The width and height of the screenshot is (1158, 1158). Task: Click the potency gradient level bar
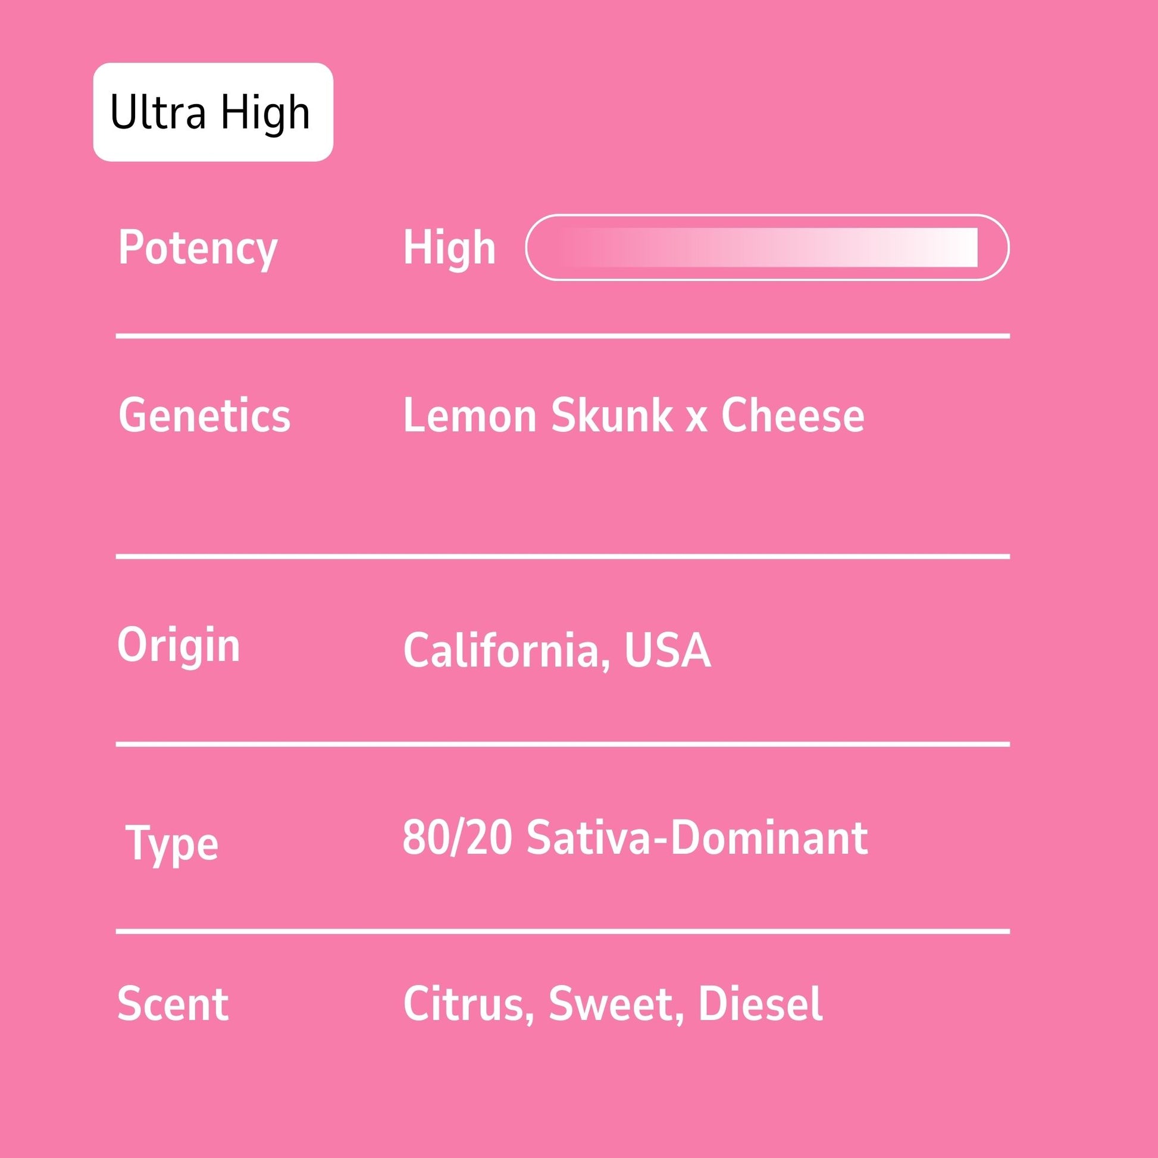point(767,248)
